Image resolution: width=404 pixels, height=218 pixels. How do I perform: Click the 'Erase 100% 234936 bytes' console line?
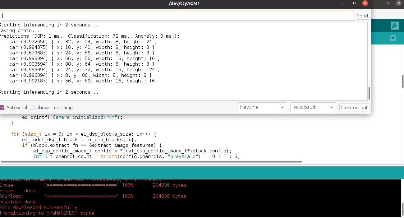coord(93,185)
